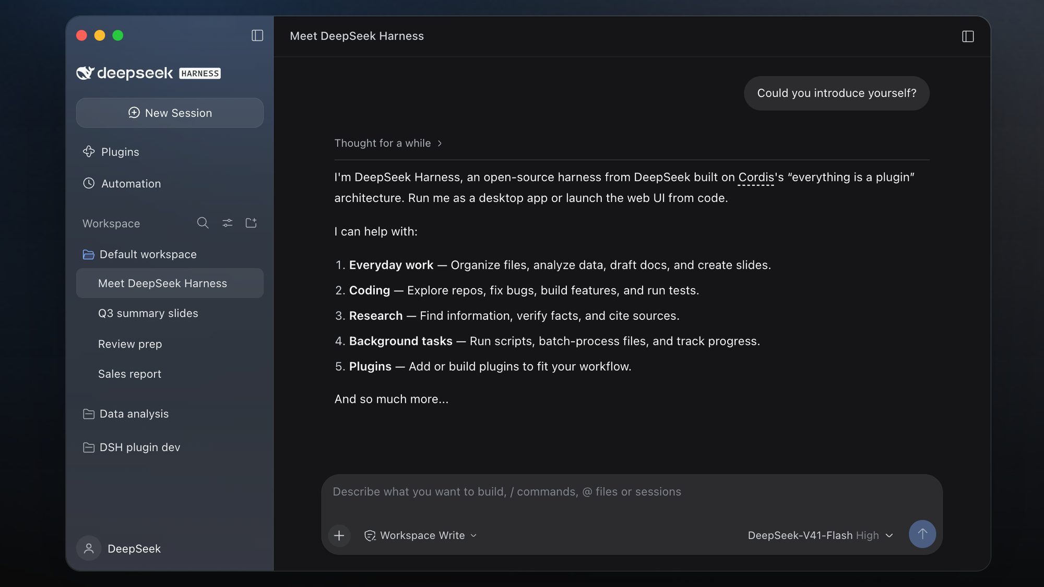Click the 'Could you introduce yourself?' message bubble
The image size is (1044, 587).
(836, 93)
